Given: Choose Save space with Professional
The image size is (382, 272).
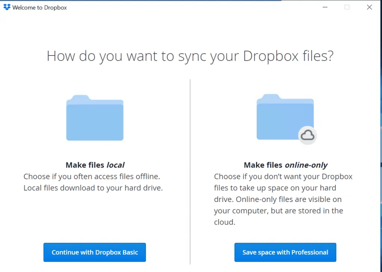Looking at the screenshot, I should tap(285, 252).
